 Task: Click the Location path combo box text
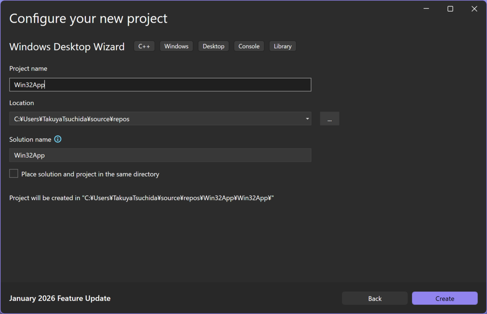[152, 119]
